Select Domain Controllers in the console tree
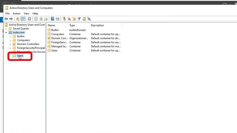 pyautogui.click(x=28, y=44)
